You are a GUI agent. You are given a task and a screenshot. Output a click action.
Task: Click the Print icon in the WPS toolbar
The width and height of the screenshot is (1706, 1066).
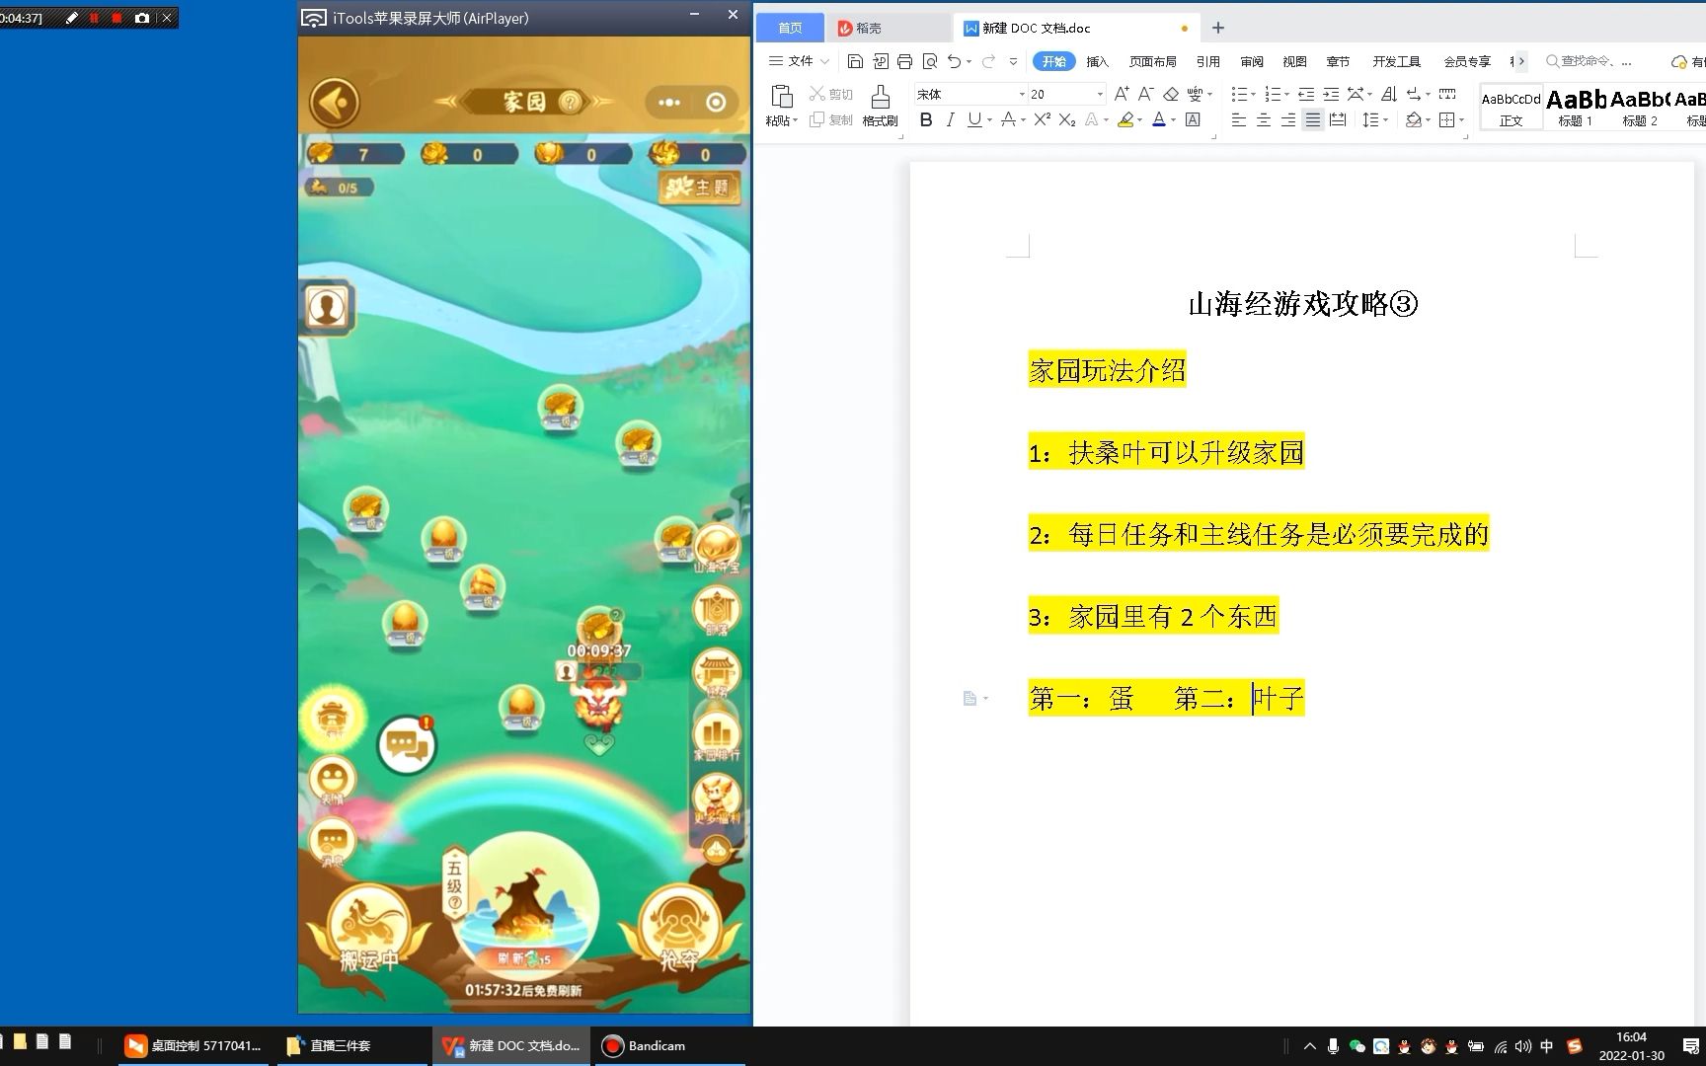[x=904, y=61]
